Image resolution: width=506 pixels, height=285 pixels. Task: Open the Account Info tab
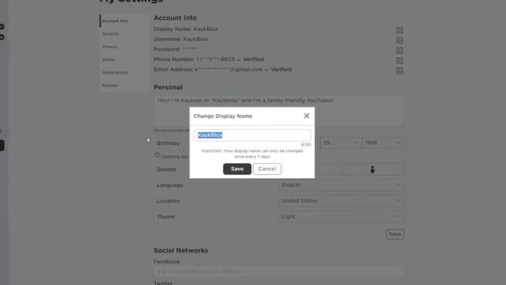point(115,21)
